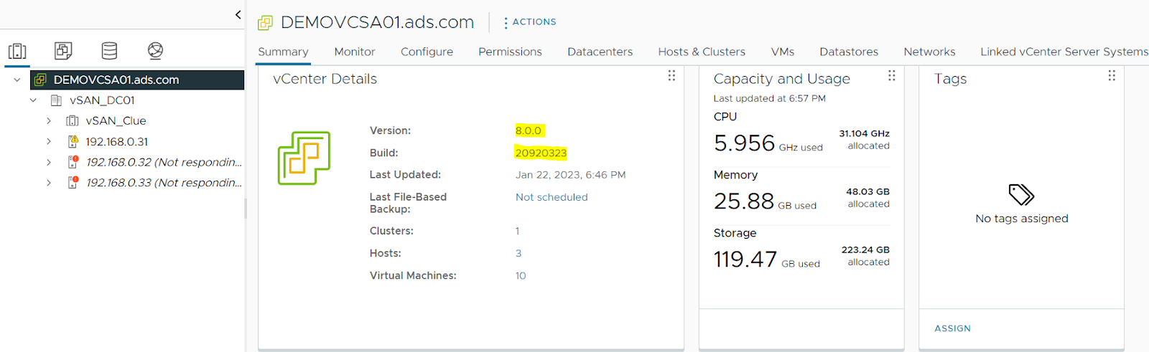1149x352 pixels.
Task: Click the Last Updated date Jan 22, 2023
Action: [x=570, y=175]
